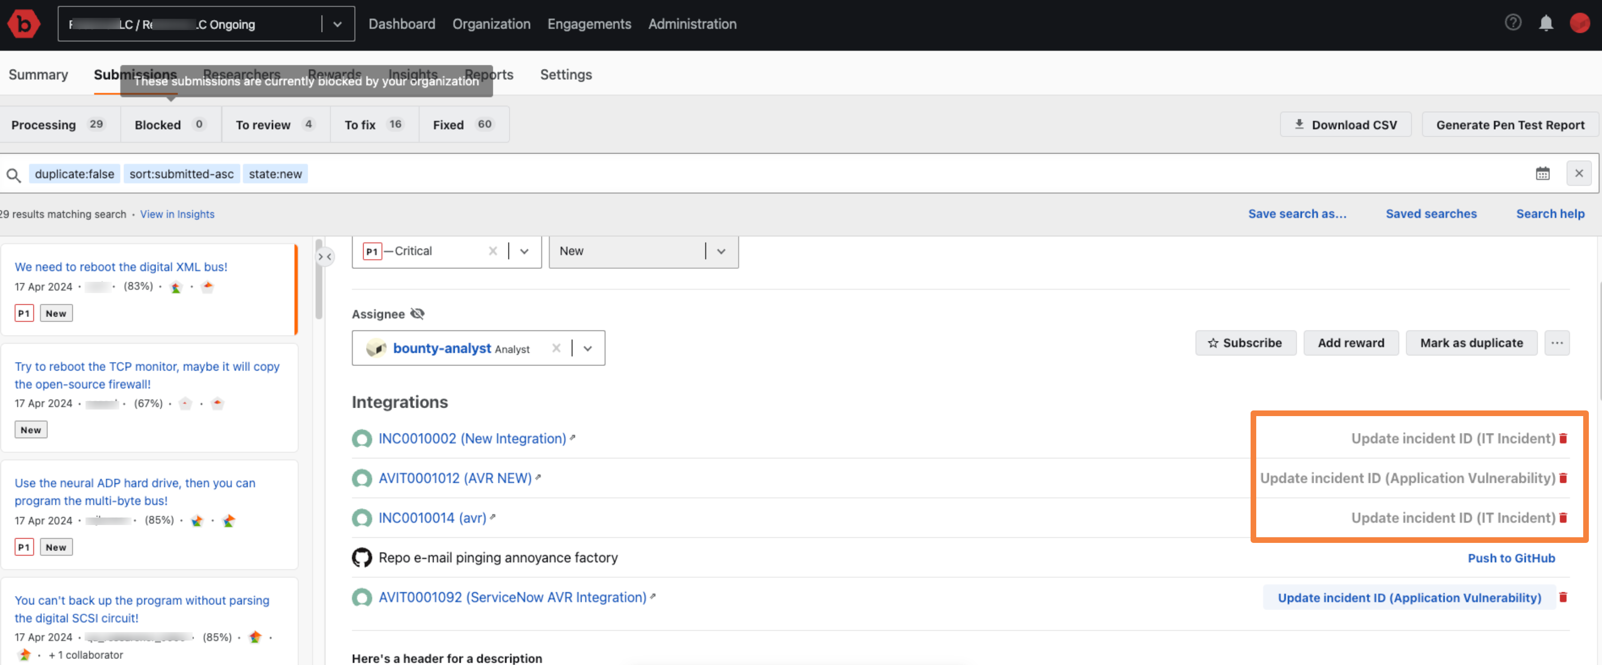Open the INC0010002 (New Integration) link

[x=472, y=439]
